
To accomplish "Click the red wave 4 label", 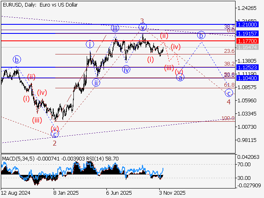I will (x=228, y=101).
